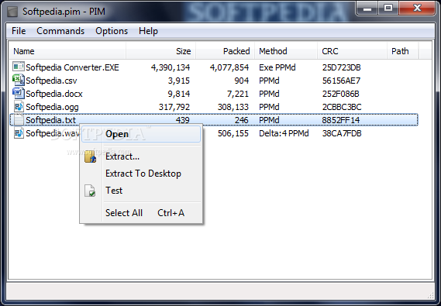Click the size value 9,814
The width and height of the screenshot is (441, 306).
click(179, 94)
